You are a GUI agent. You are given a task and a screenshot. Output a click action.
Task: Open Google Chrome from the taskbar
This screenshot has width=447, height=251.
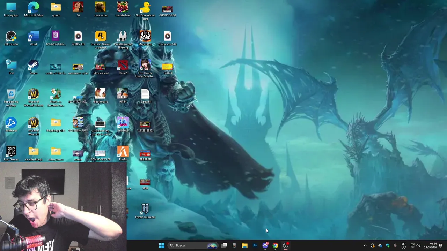click(x=275, y=245)
